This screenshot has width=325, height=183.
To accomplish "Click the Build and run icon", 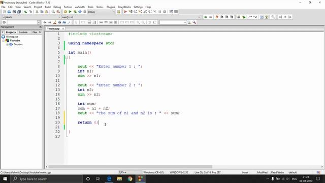I will click(75, 12).
